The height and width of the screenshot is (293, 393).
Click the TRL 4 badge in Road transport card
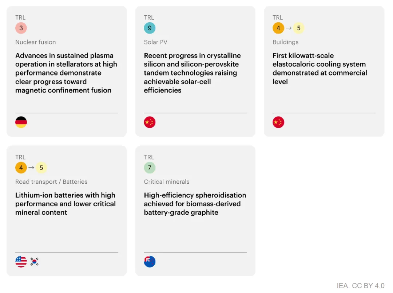(x=21, y=168)
